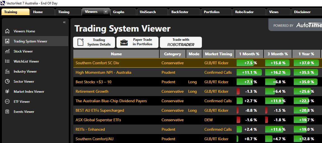The image size is (322, 143).
Task: Select ASX Global Superstar ETFs row
Action: pos(198,120)
